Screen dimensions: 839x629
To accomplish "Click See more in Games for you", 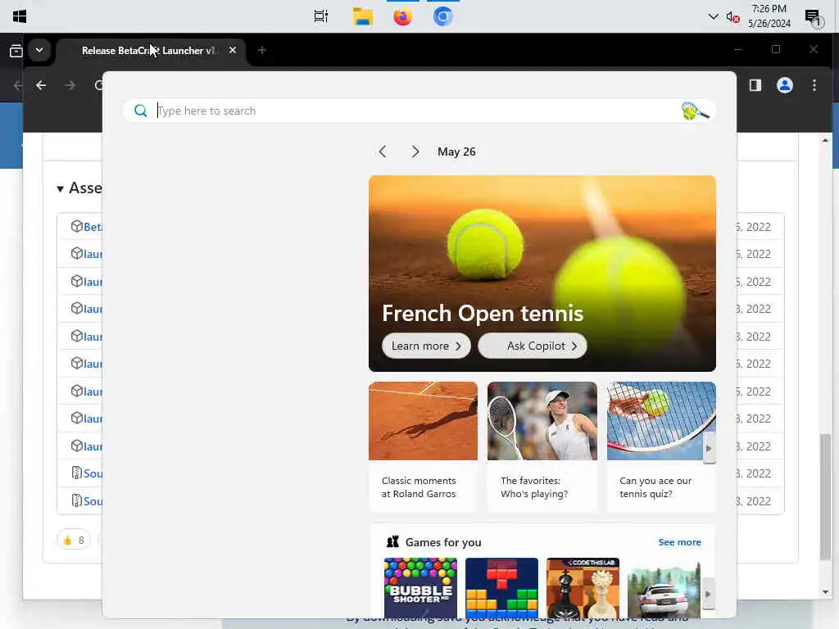I will click(x=679, y=542).
